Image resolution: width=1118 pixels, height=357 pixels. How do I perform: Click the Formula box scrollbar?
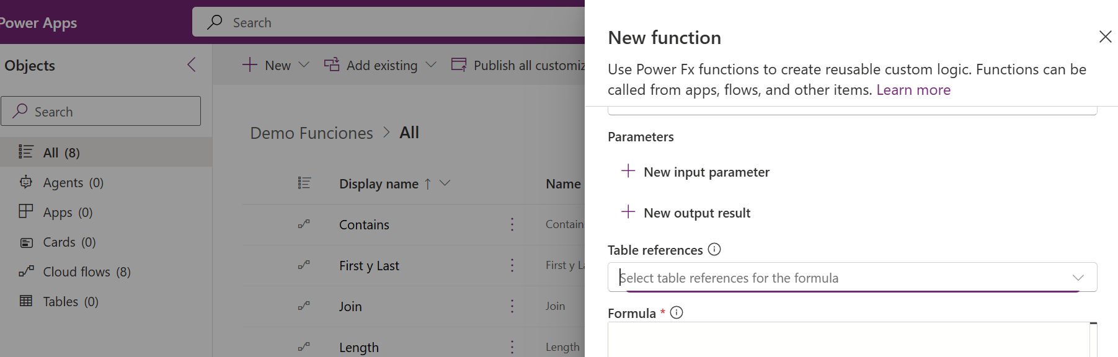(x=1093, y=340)
